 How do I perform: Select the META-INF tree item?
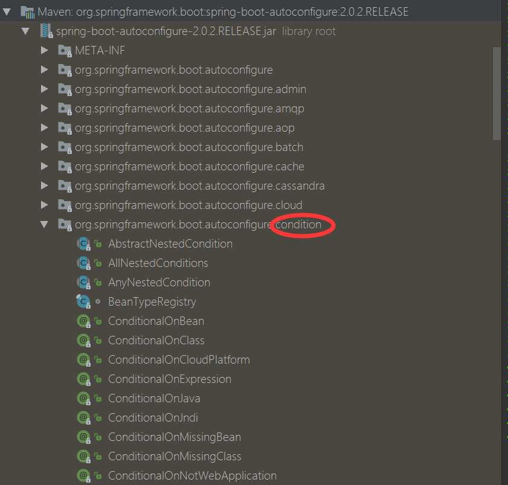[x=100, y=51]
